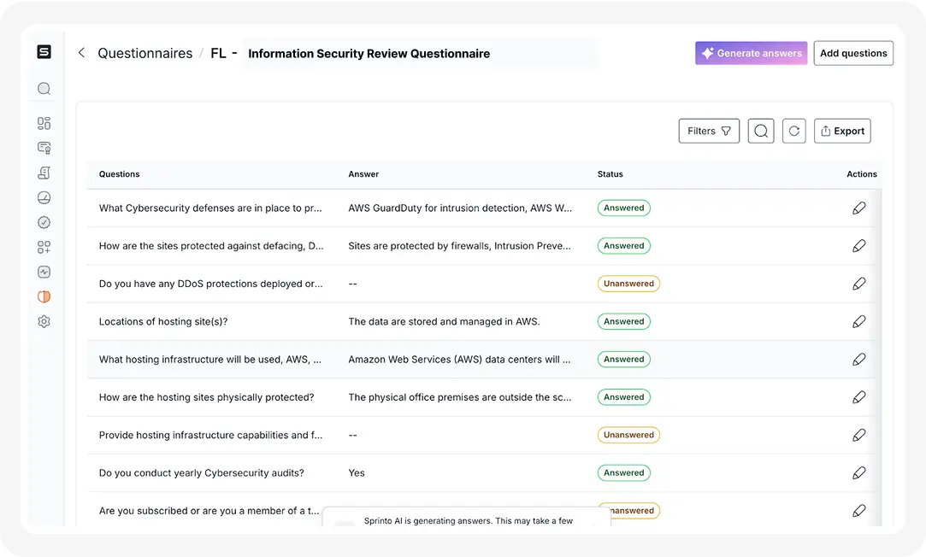Click the Export button
Viewport: 926px width, 557px height.
(x=842, y=131)
